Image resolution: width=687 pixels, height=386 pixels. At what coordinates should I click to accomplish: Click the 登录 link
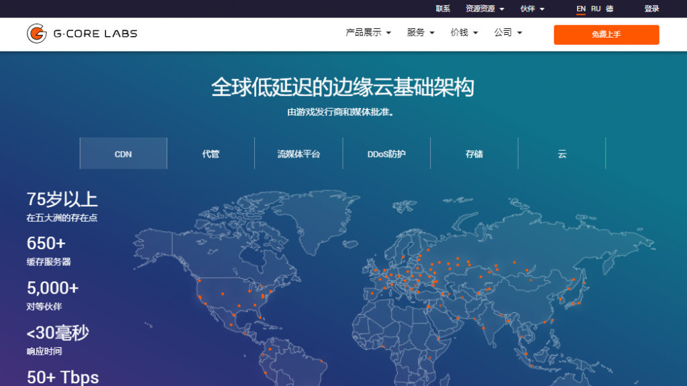pos(651,9)
